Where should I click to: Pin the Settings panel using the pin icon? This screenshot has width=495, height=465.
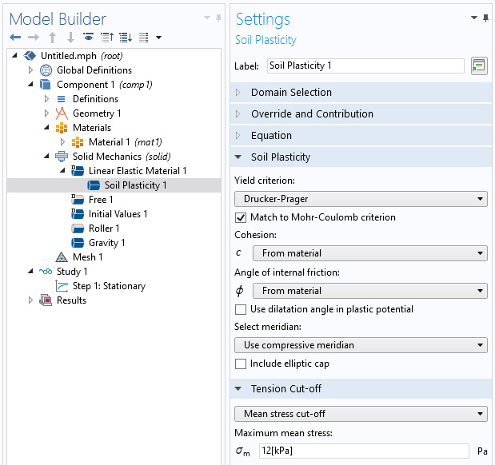485,18
